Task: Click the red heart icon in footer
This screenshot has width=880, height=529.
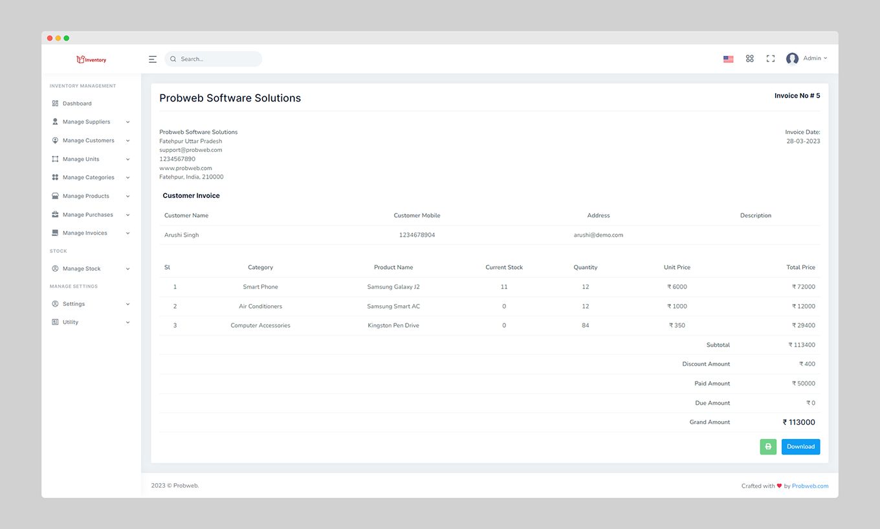Action: tap(779, 486)
